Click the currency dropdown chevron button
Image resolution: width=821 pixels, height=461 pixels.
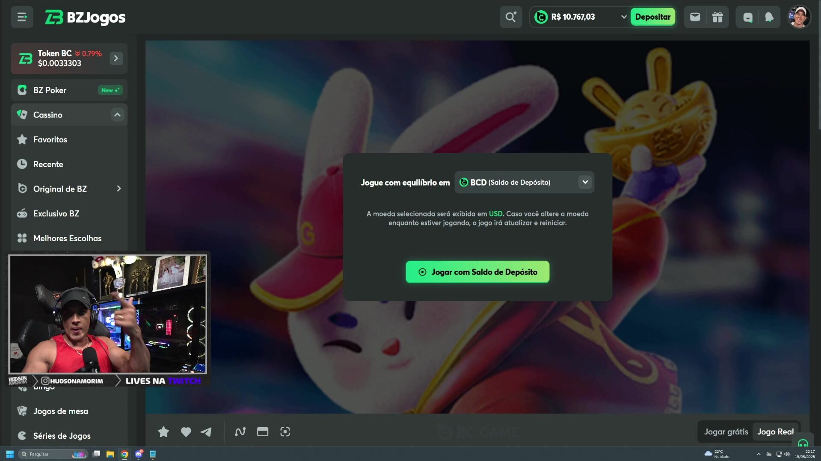pos(585,182)
